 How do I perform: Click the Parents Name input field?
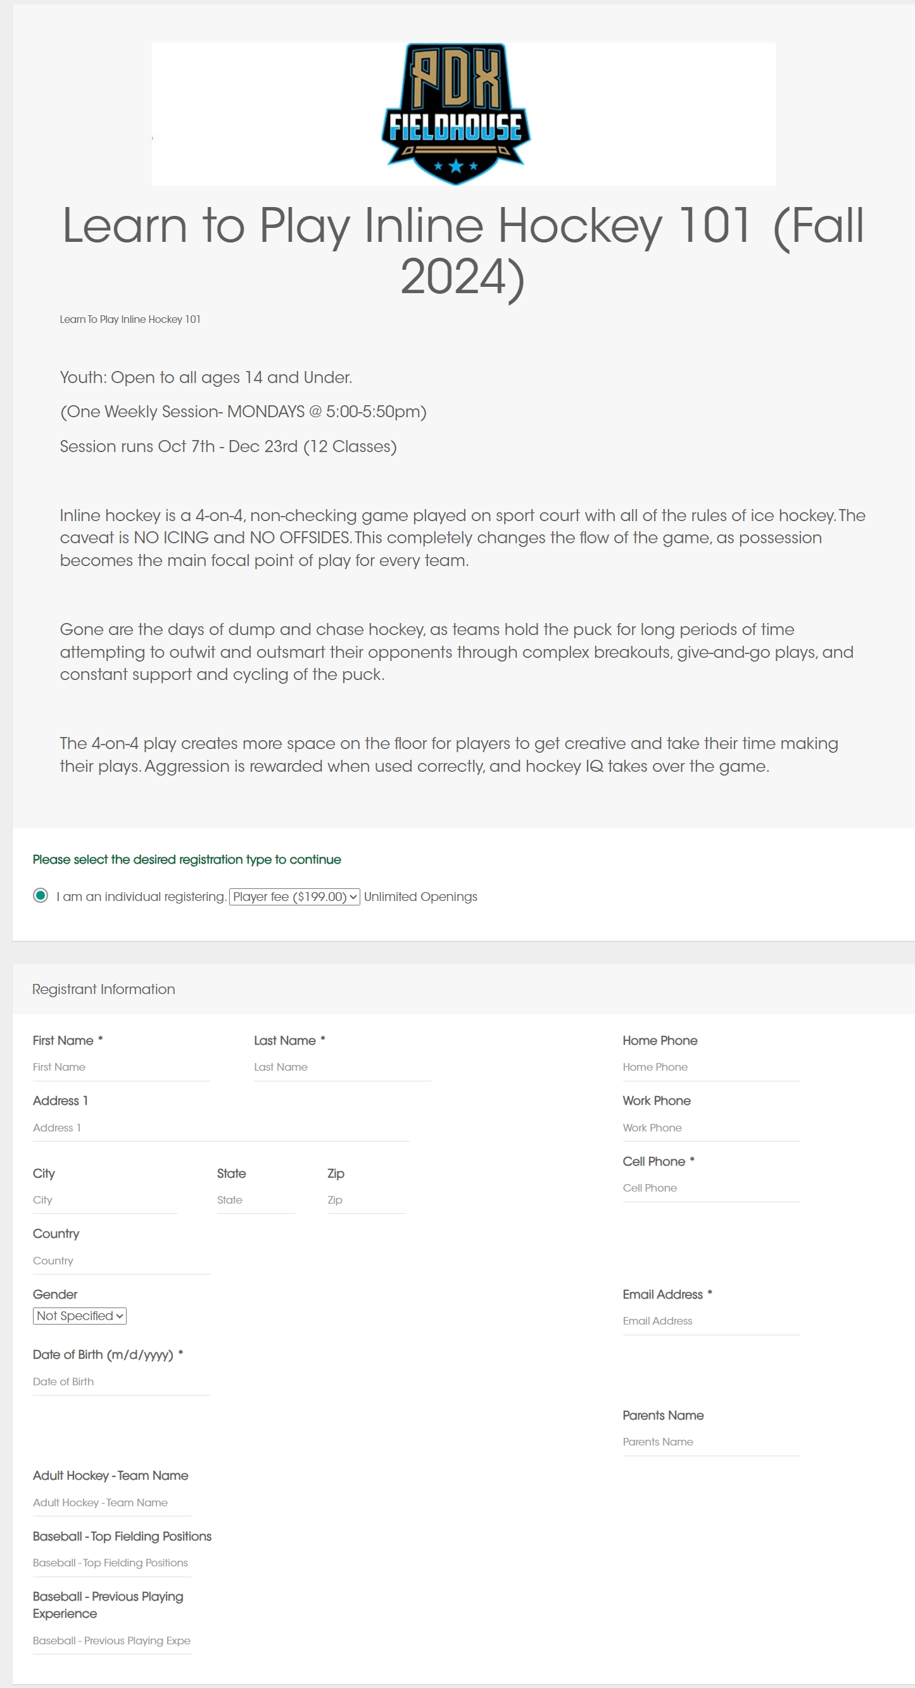711,1442
